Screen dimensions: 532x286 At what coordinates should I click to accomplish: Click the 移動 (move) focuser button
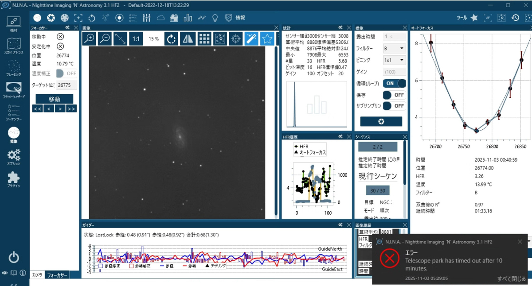click(54, 99)
